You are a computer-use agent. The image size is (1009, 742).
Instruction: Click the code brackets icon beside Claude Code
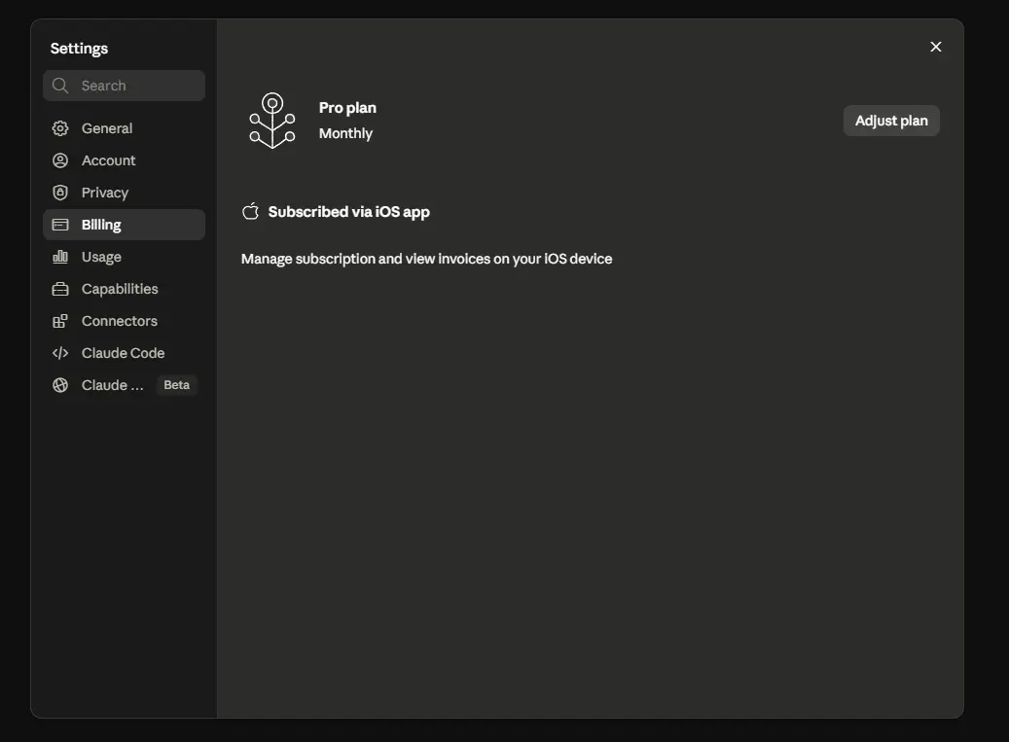(60, 353)
